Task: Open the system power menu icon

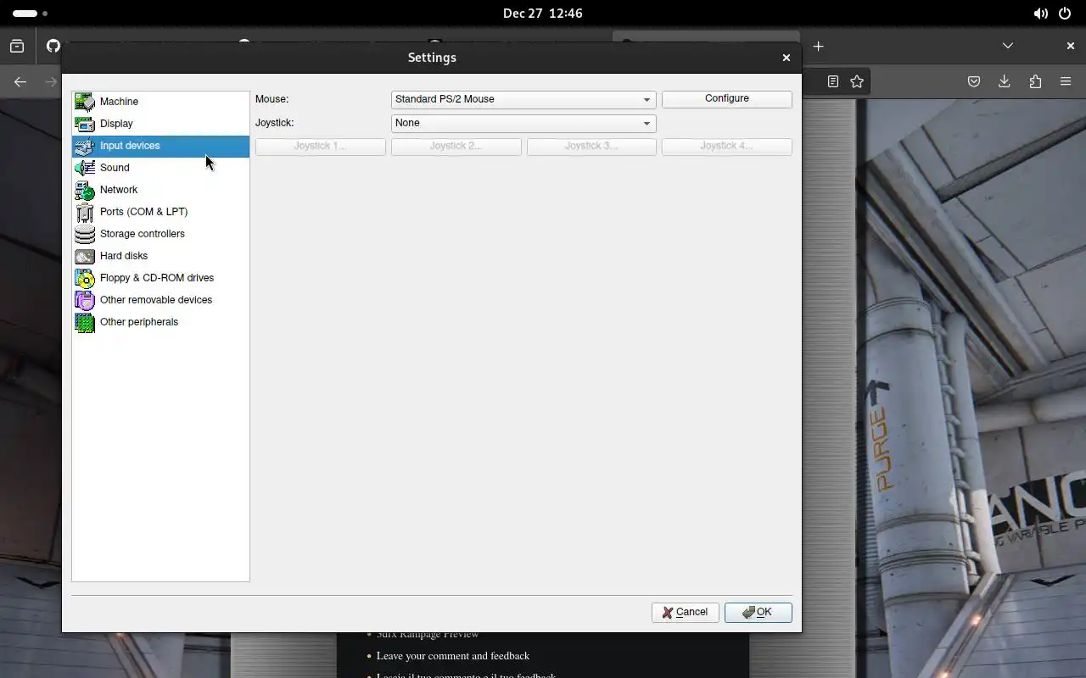Action: click(x=1065, y=14)
